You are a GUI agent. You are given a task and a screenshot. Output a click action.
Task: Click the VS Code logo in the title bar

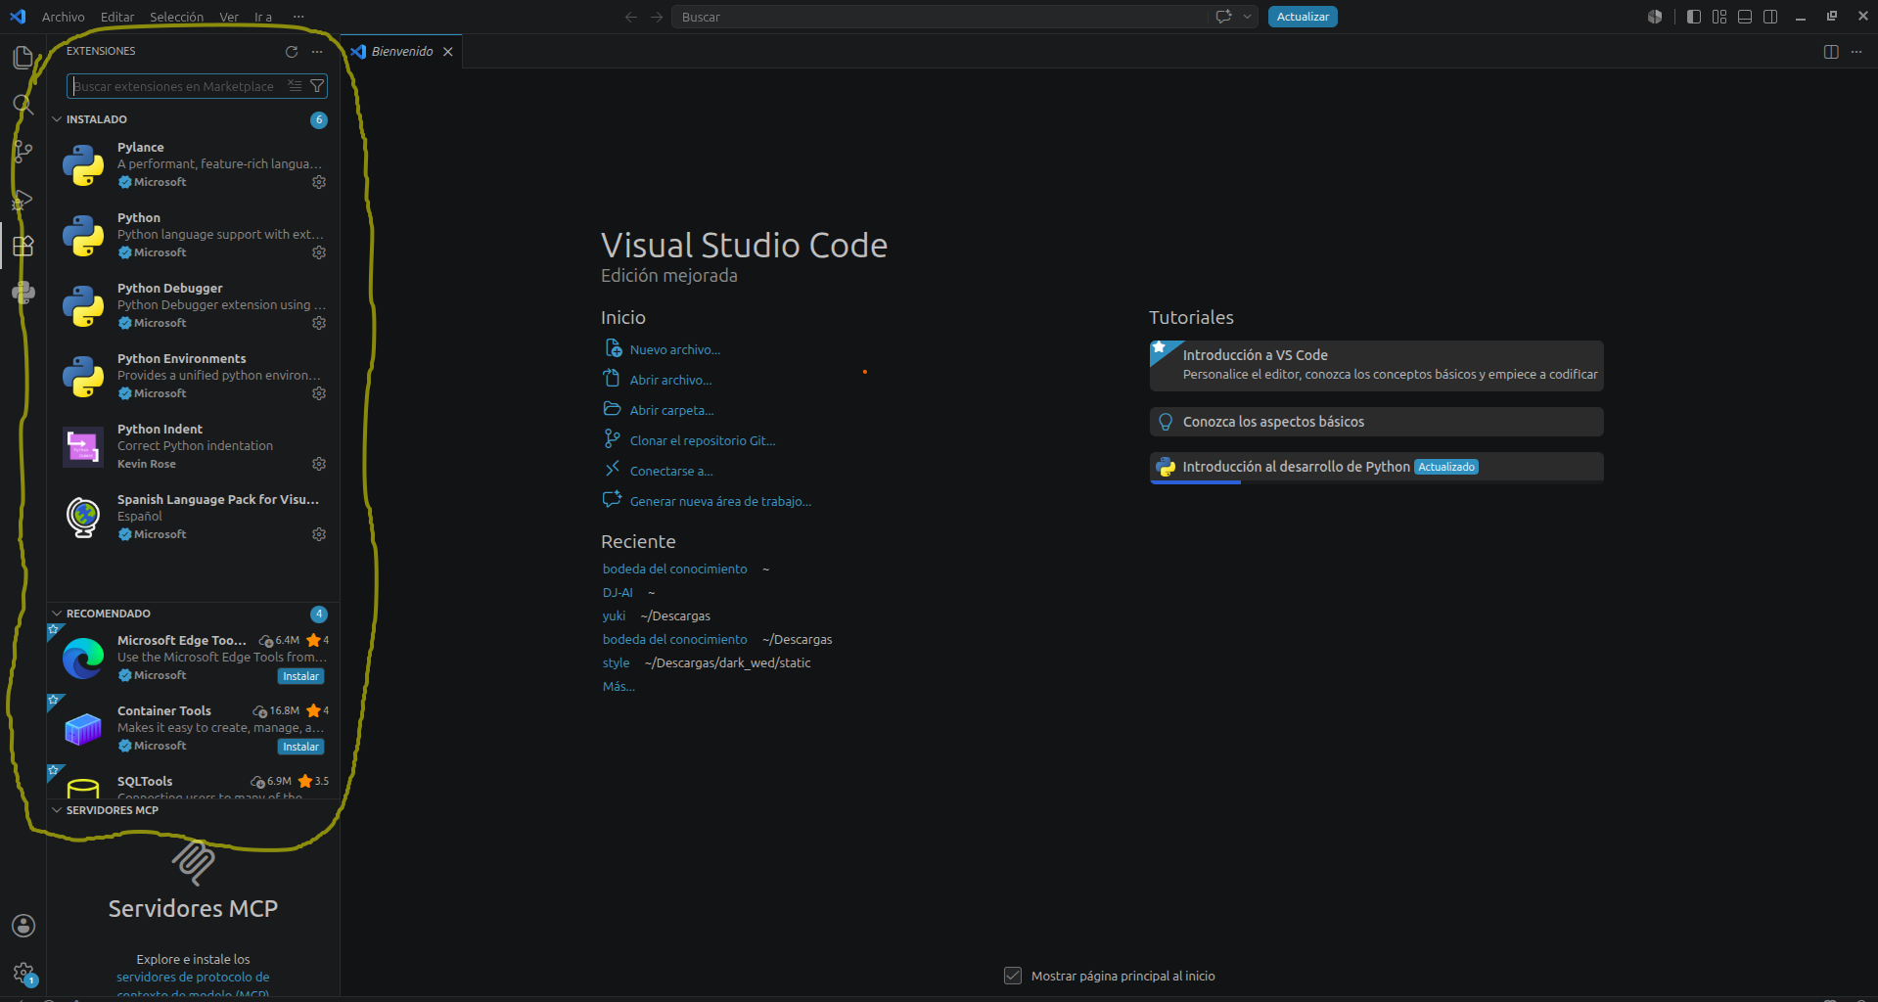click(18, 17)
